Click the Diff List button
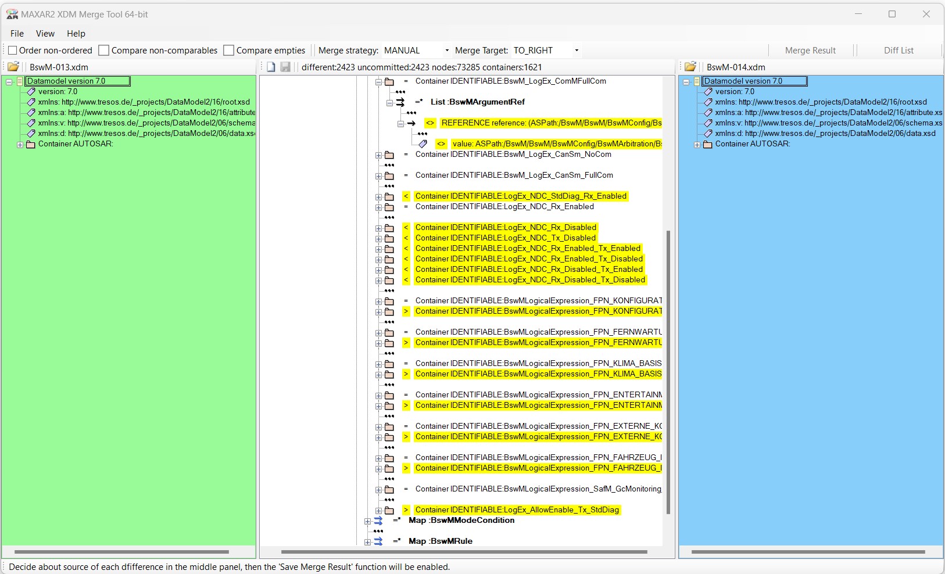The image size is (945, 574). pyautogui.click(x=899, y=51)
